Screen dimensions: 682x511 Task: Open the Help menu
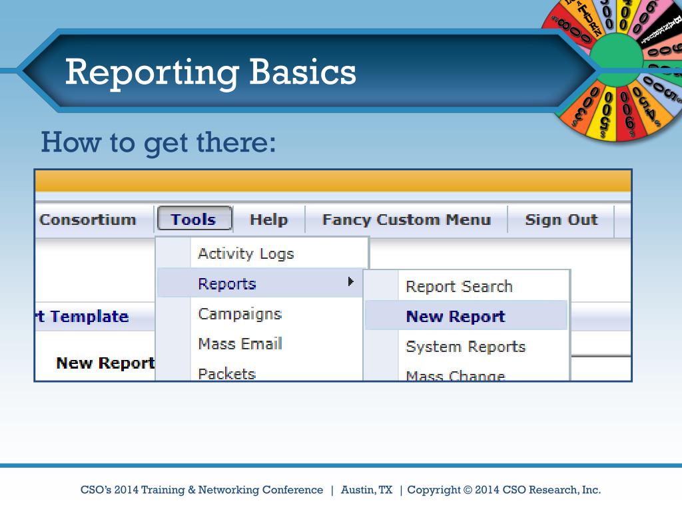tap(269, 220)
